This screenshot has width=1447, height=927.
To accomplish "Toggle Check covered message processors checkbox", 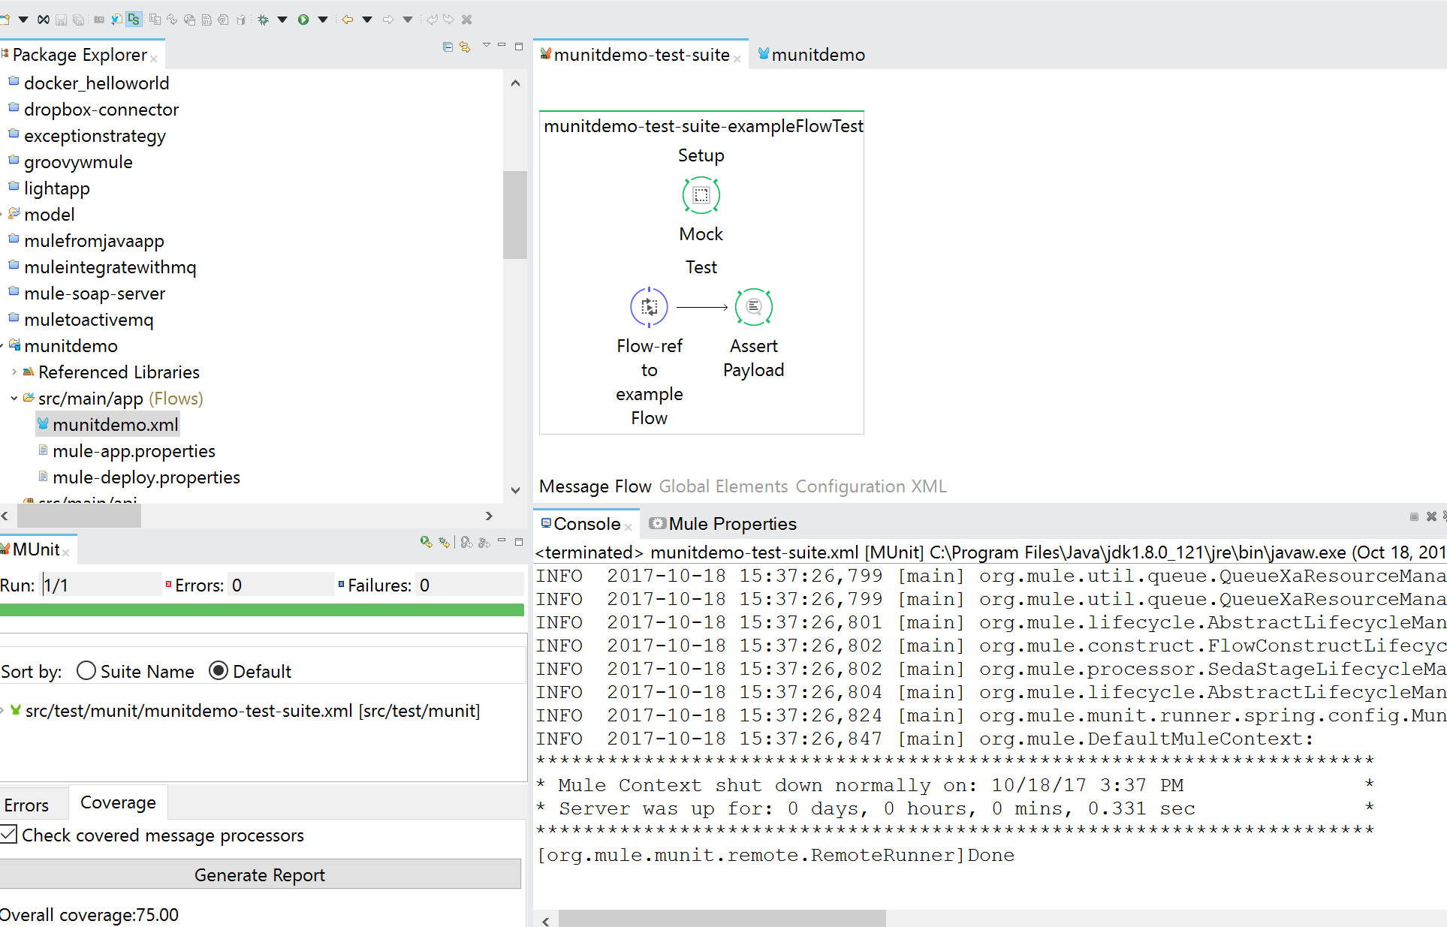I will 9,834.
